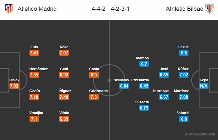The image size is (218, 140).
Task: Click the Atletico Madrid crest icon
Action: 9,9
